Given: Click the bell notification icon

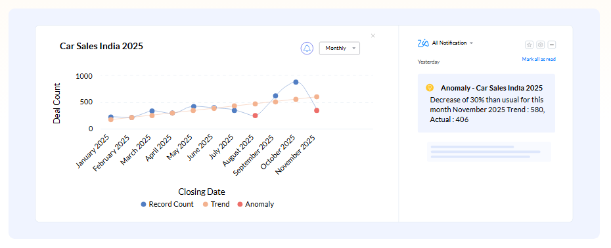Looking at the screenshot, I should (307, 49).
